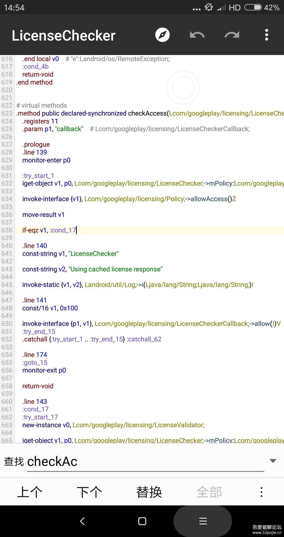Tap the floating circular assist button
This screenshot has height=537, width=284.
tap(183, 88)
